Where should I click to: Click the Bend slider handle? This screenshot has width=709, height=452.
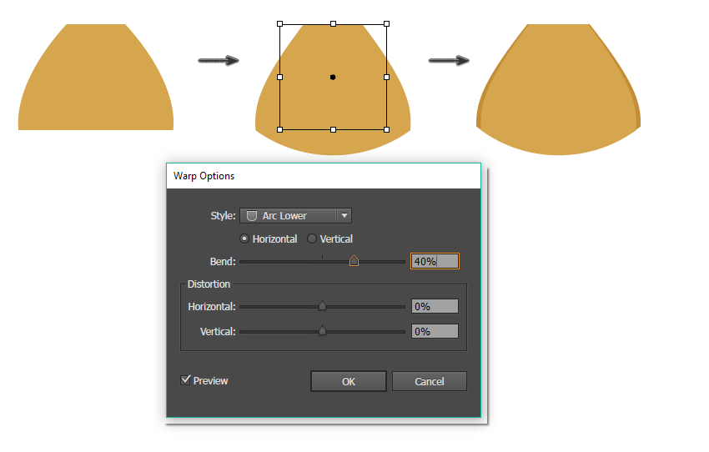pyautogui.click(x=354, y=261)
